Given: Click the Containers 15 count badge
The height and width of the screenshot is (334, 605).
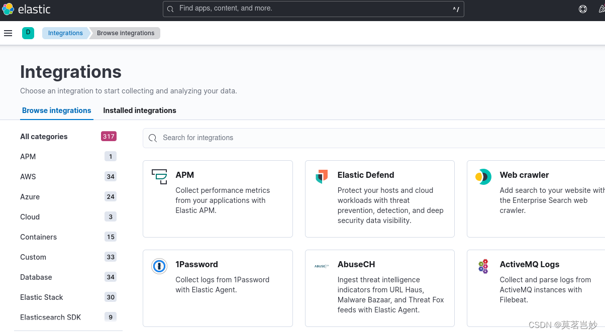Looking at the screenshot, I should [111, 237].
